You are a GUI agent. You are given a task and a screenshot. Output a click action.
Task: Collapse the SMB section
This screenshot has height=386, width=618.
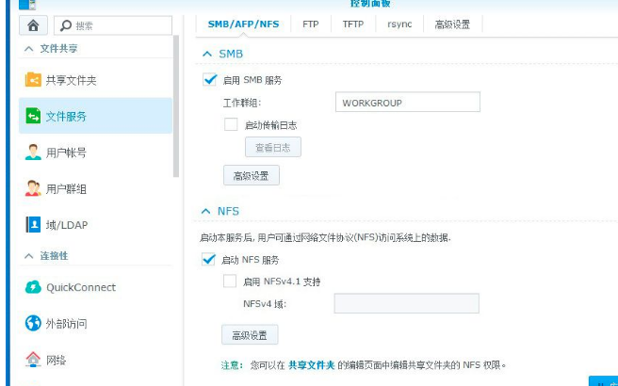tap(206, 55)
